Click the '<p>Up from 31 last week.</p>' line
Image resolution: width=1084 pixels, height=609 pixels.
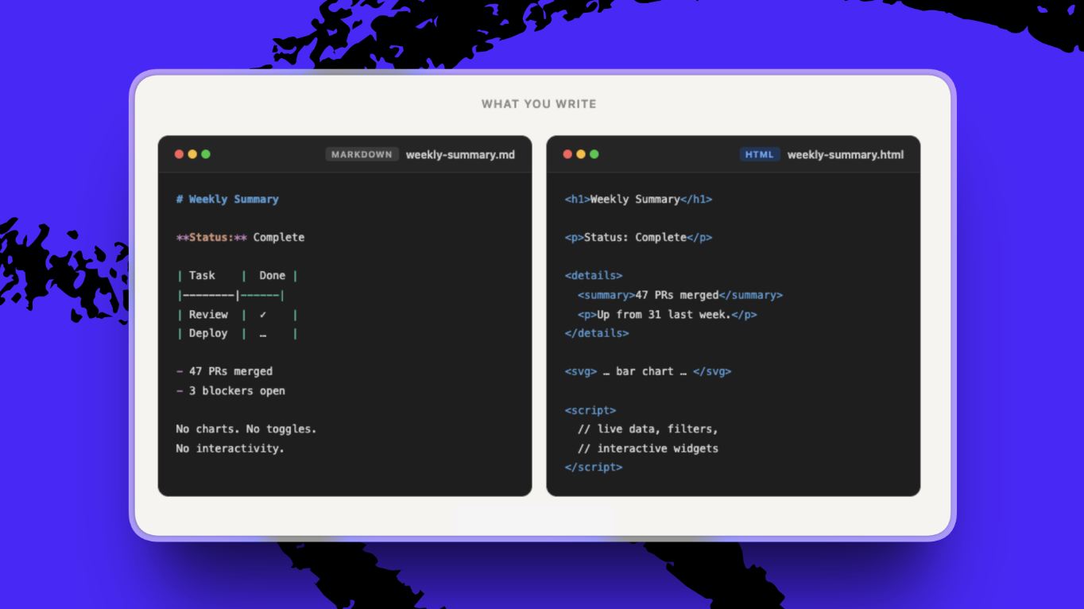[x=668, y=315]
